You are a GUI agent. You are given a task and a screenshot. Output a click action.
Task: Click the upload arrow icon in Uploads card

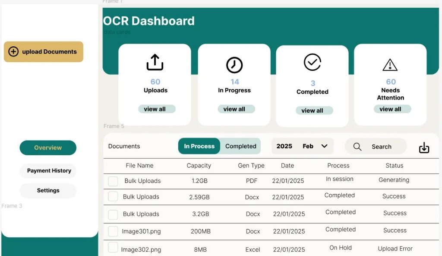[x=155, y=62]
